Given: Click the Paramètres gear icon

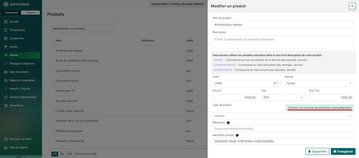Looking at the screenshot, I should (6, 105).
